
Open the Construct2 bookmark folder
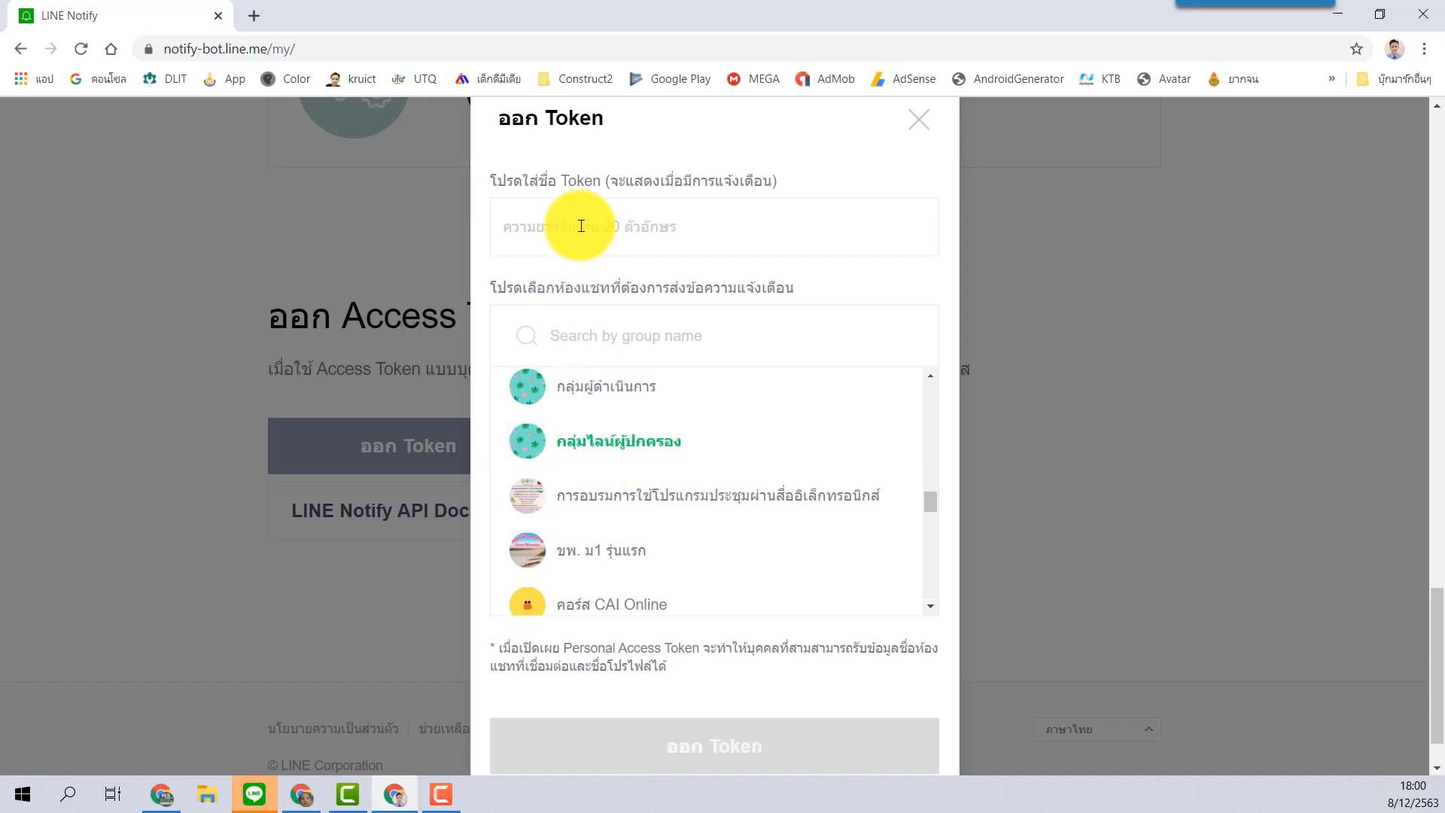(576, 79)
